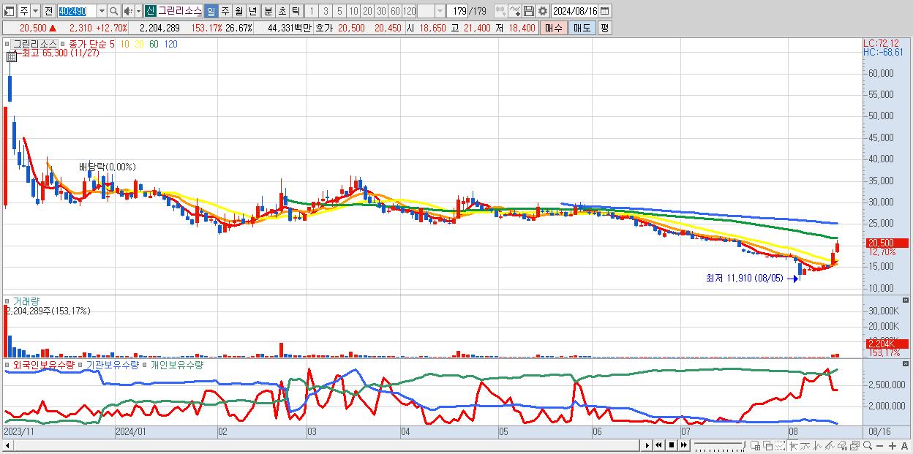Click the crosshair cursor icon
The image size is (913, 454).
pos(793,445)
